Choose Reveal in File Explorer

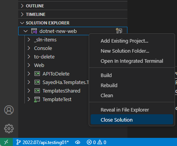pyautogui.click(x=132, y=110)
